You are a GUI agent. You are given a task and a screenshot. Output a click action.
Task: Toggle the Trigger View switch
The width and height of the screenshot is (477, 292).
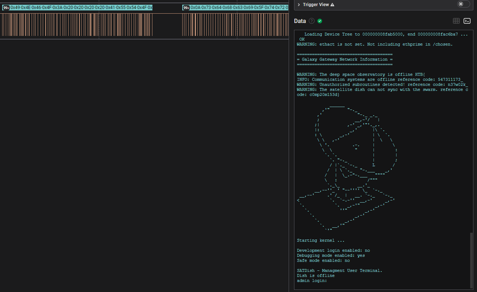pyautogui.click(x=463, y=4)
